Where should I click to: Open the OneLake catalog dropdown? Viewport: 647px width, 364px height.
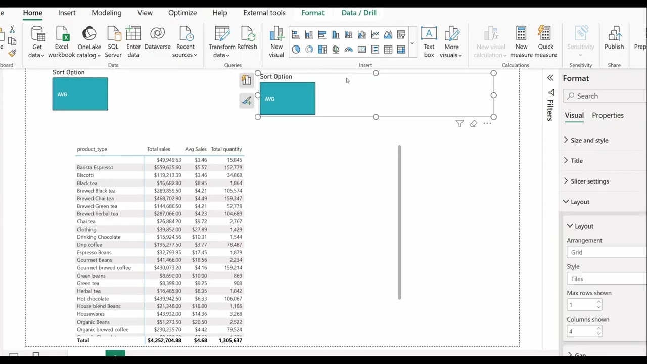89,42
